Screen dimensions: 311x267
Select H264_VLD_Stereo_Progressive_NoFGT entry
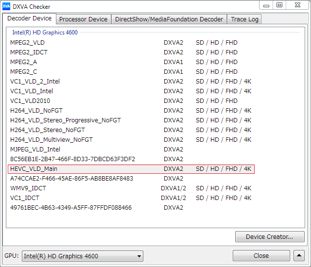coord(131,120)
